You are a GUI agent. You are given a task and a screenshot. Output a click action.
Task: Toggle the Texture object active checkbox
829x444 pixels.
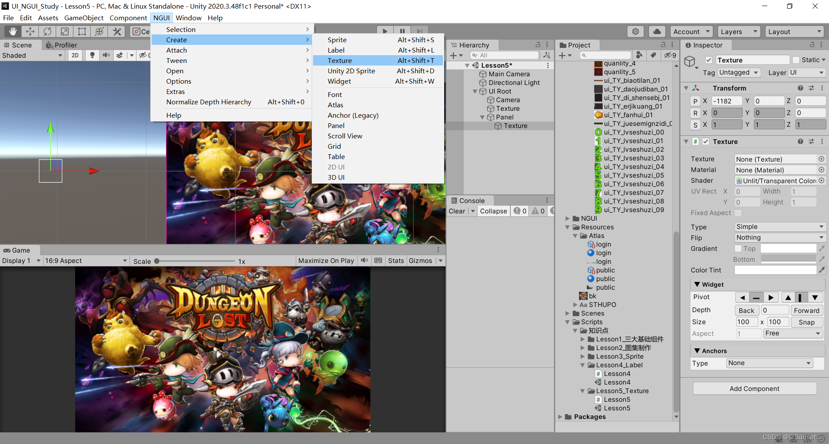click(709, 60)
